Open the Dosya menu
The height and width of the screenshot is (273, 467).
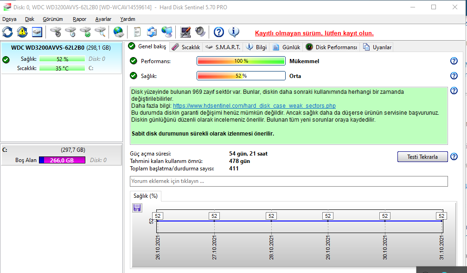coord(9,19)
